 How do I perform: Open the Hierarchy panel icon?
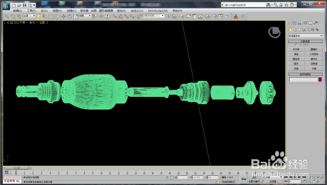pyautogui.click(x=300, y=23)
